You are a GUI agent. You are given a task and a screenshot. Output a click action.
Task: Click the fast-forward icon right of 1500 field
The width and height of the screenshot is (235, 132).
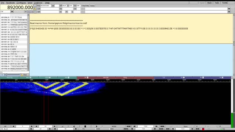tap(162, 126)
